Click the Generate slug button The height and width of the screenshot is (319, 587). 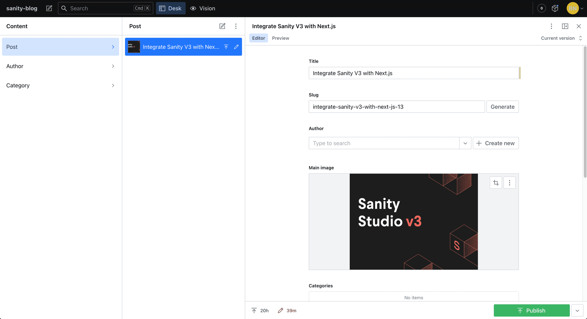(x=502, y=107)
